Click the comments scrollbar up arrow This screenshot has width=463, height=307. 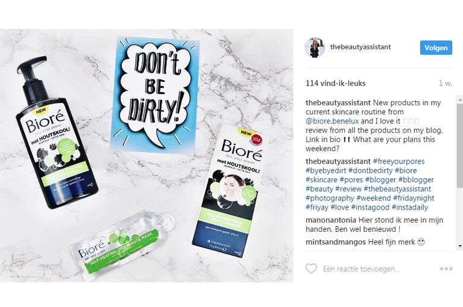click(x=460, y=100)
